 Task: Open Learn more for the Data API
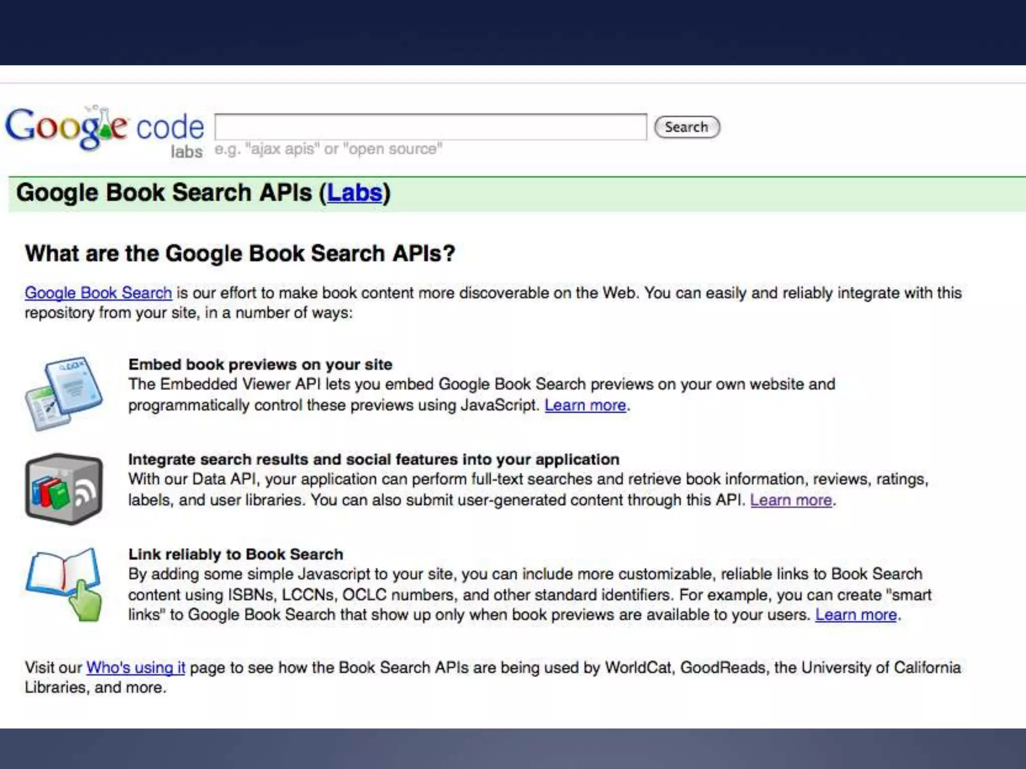(x=791, y=500)
